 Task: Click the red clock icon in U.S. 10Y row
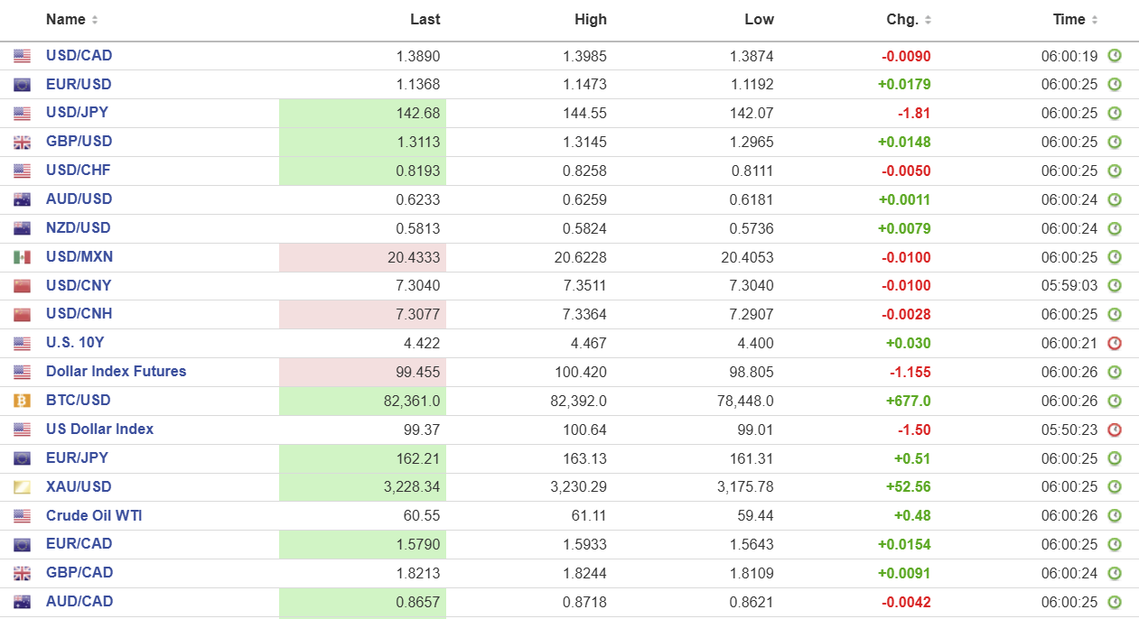point(1115,343)
